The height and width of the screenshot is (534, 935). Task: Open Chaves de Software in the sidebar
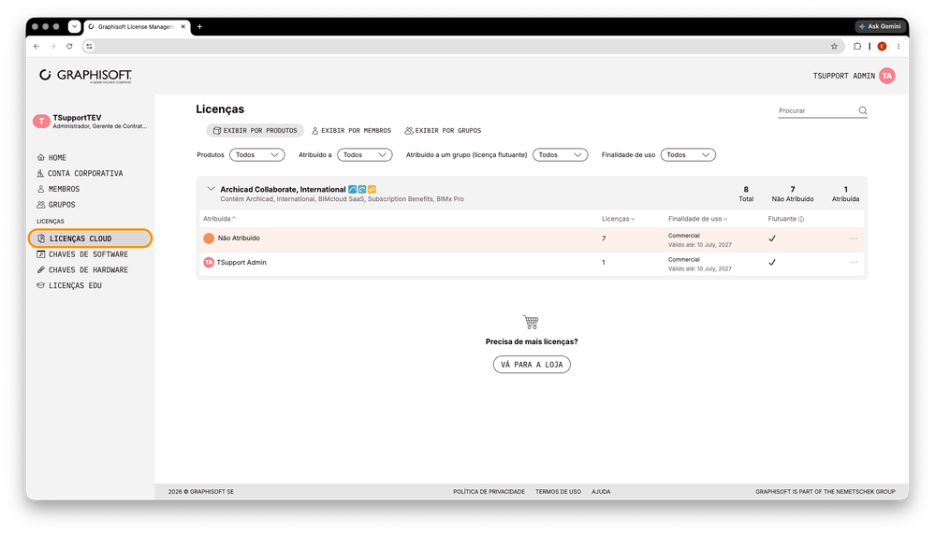[82, 254]
